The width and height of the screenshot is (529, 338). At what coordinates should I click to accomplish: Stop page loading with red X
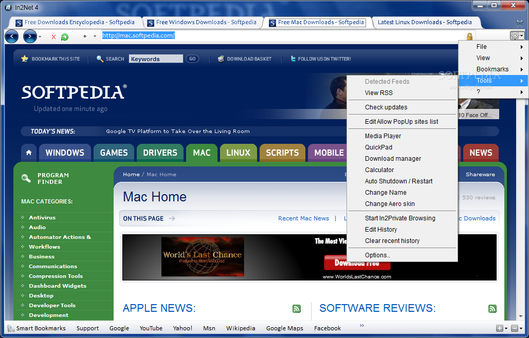pos(53,37)
